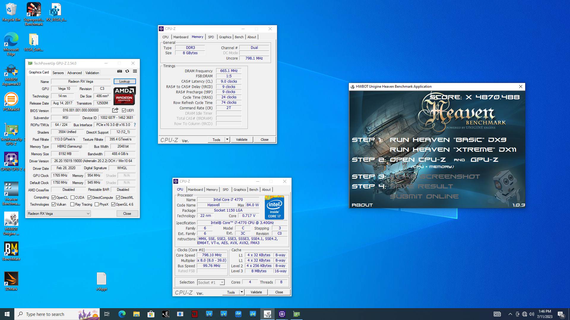Select the RX_VEGA_6 archive desktop icon
The image size is (570, 320).
pyautogui.click(x=56, y=12)
